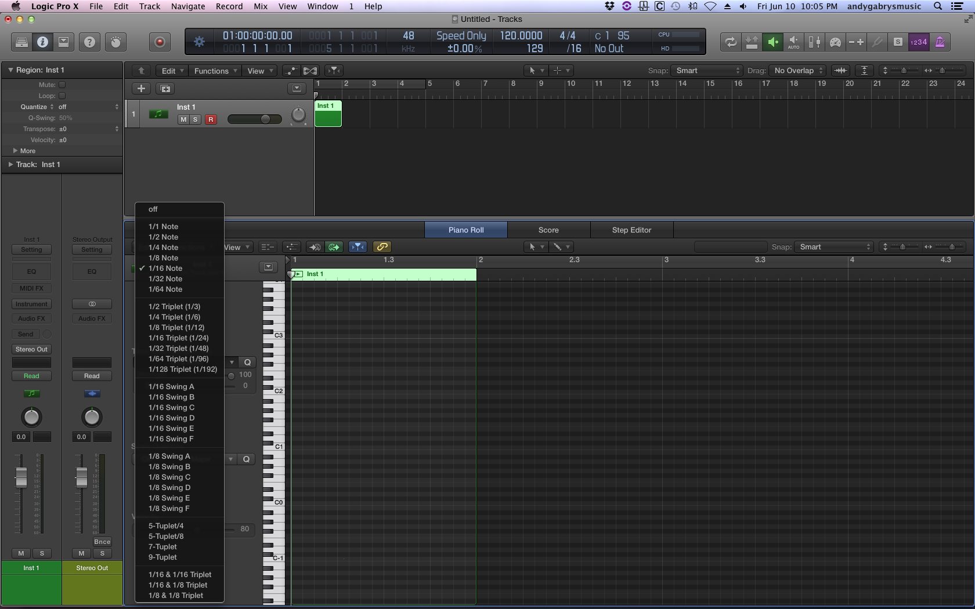
Task: Open Quick Help question mark button
Action: pos(89,42)
